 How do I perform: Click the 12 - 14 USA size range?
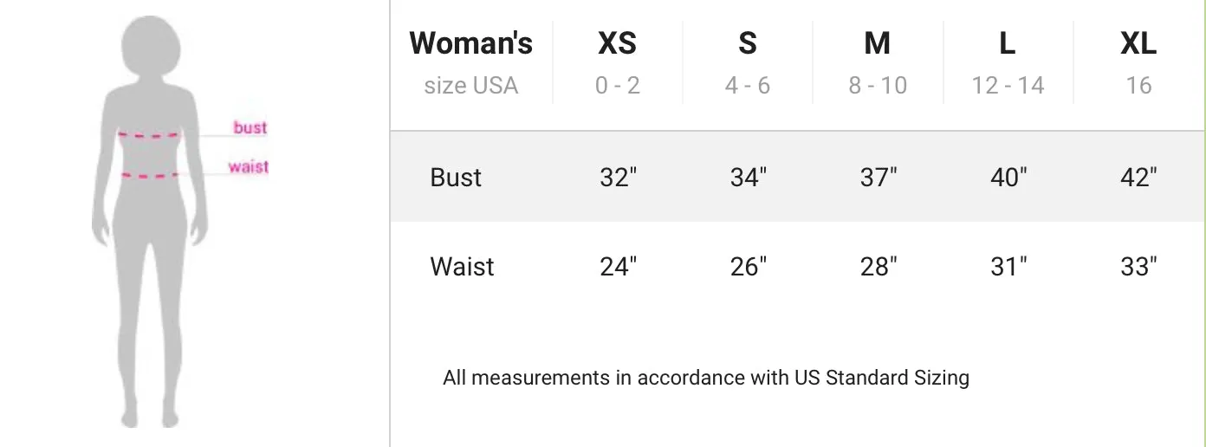pos(1008,86)
